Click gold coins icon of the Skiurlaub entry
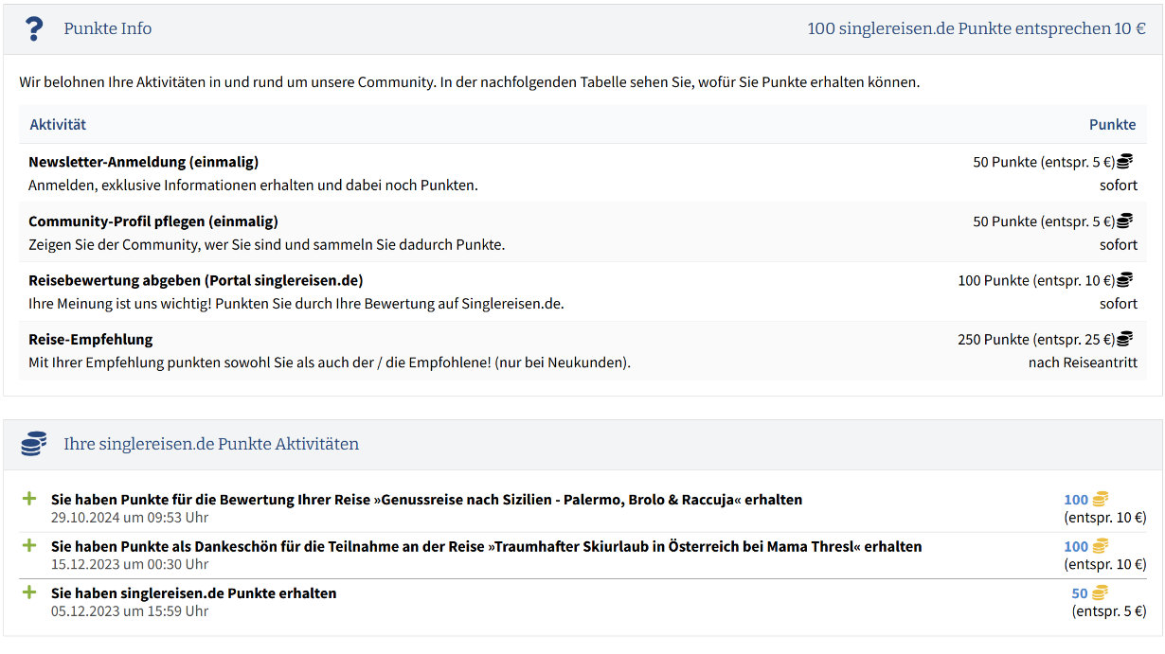The width and height of the screenshot is (1165, 654). click(1100, 546)
